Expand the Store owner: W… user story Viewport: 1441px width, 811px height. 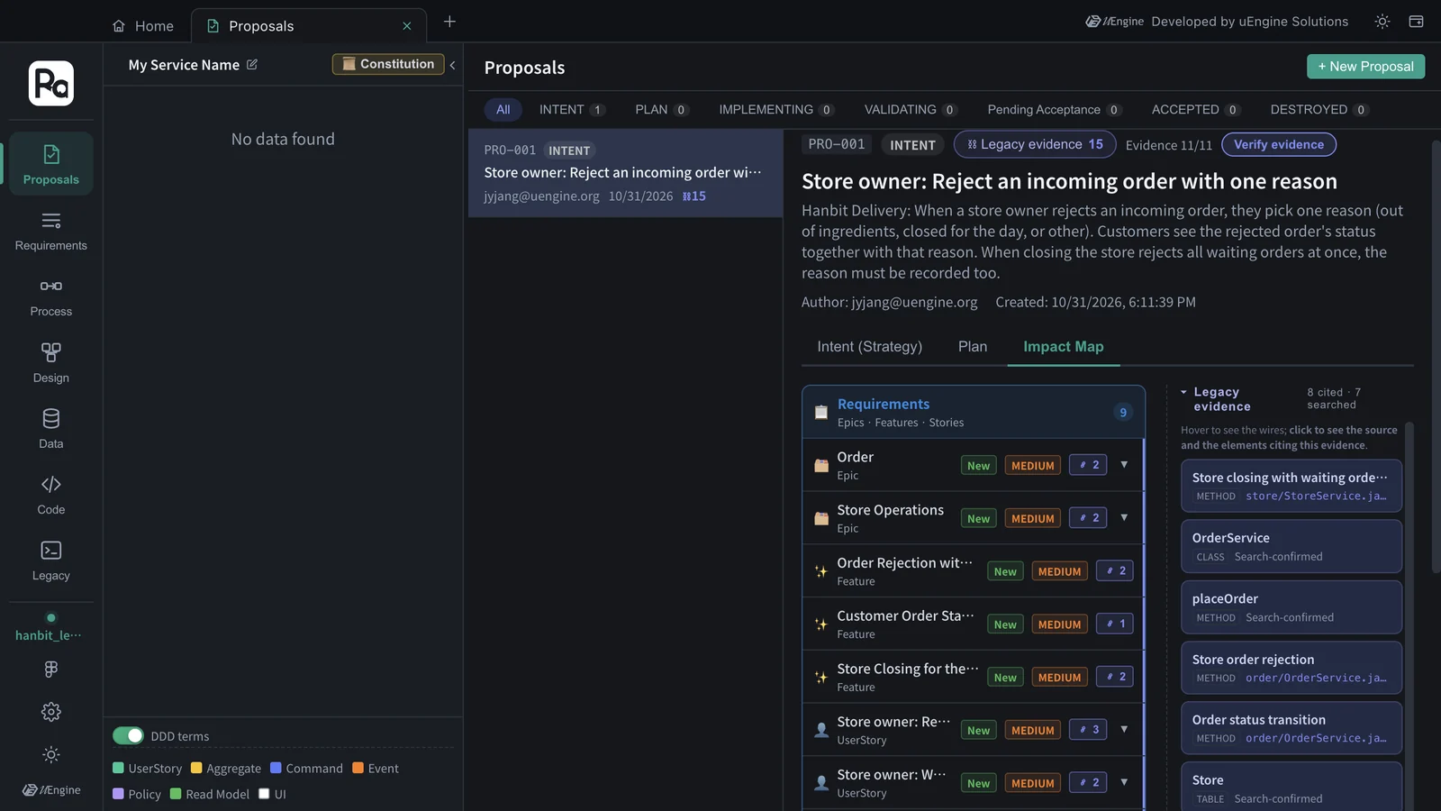[x=1124, y=782]
